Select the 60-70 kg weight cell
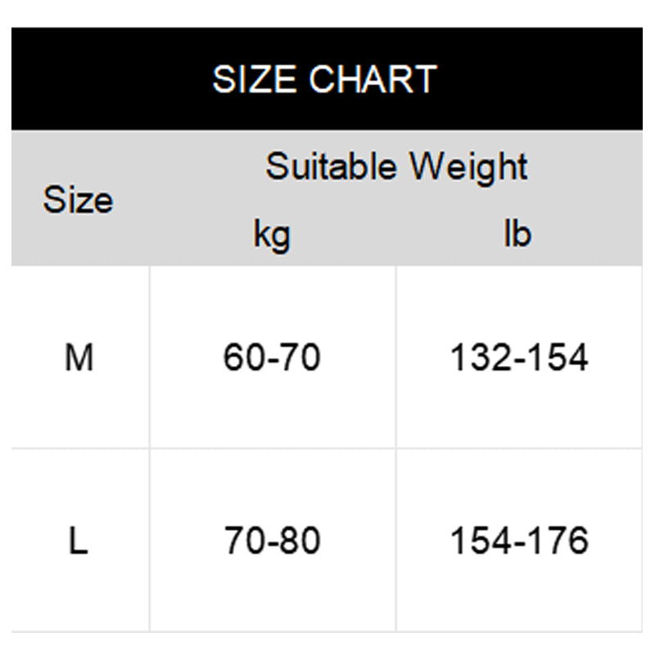The image size is (655, 655). coord(272,358)
